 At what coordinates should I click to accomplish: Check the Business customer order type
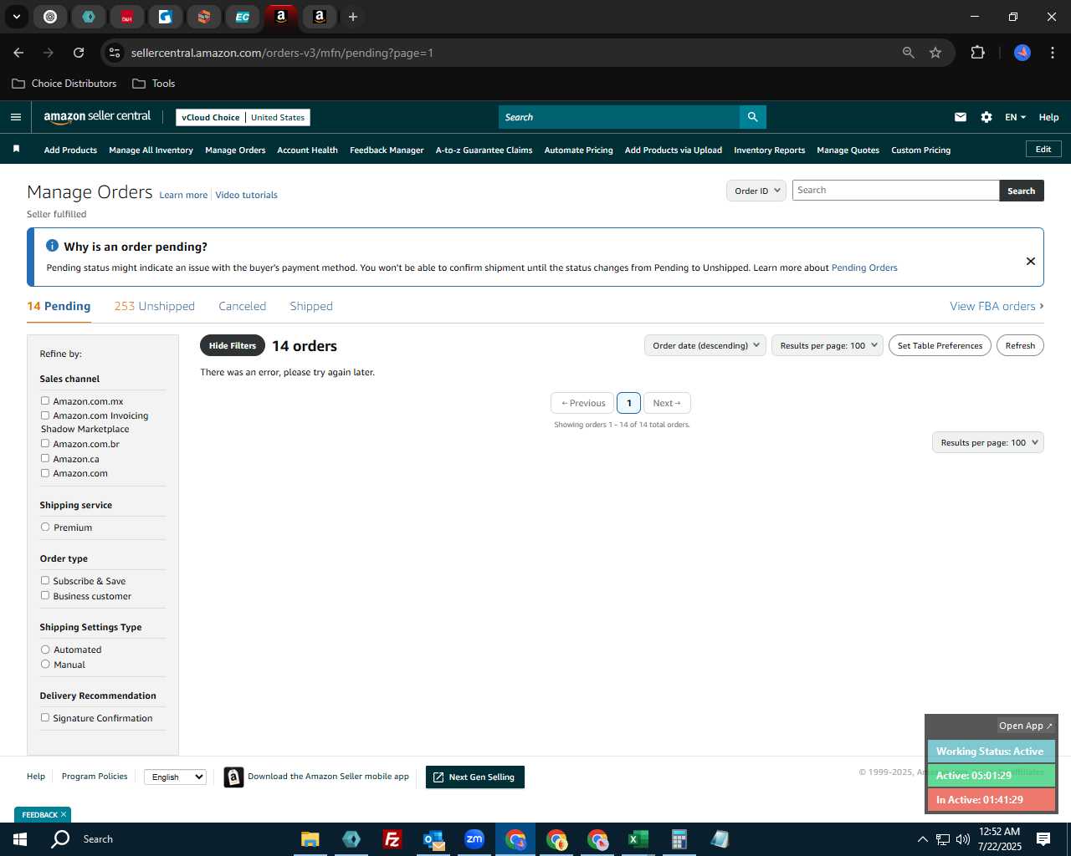45,595
